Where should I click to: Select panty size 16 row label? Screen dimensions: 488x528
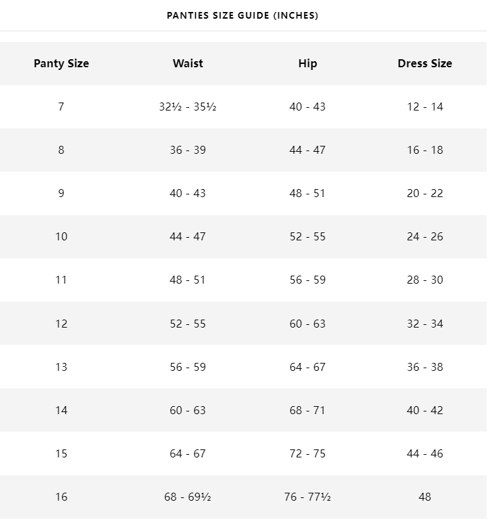(61, 497)
